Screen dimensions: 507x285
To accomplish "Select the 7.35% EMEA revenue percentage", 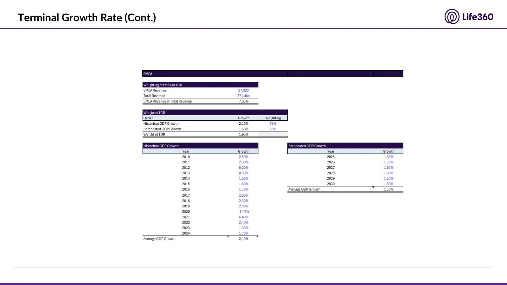I will tap(244, 101).
